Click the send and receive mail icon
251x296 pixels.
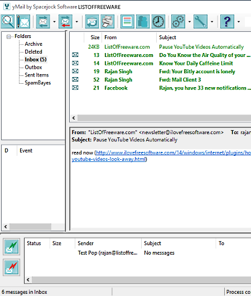pos(43,22)
